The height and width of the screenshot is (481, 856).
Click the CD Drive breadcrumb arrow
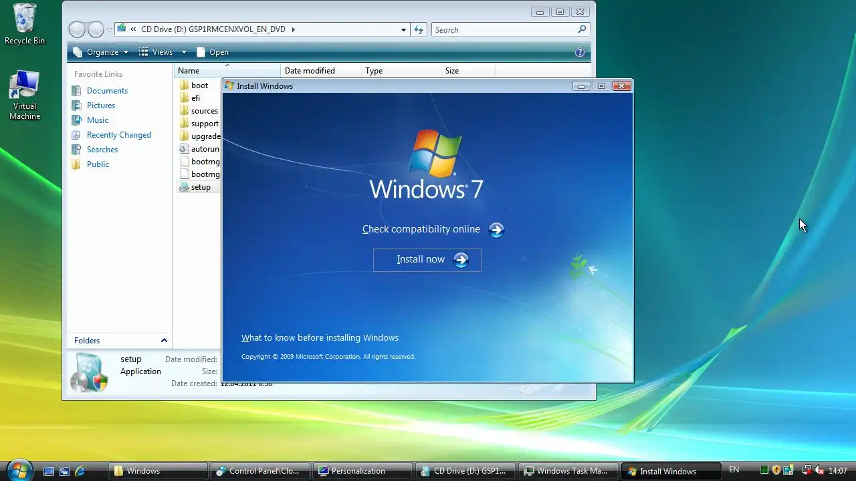pyautogui.click(x=293, y=29)
